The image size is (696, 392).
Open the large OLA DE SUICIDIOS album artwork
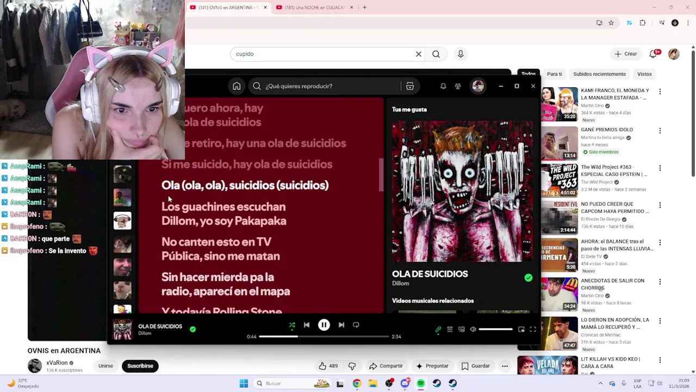462,191
